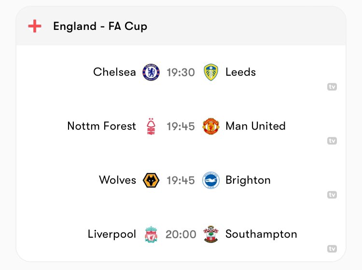Open TV info for the Forest vs Man United match
The height and width of the screenshot is (270, 362).
point(332,141)
